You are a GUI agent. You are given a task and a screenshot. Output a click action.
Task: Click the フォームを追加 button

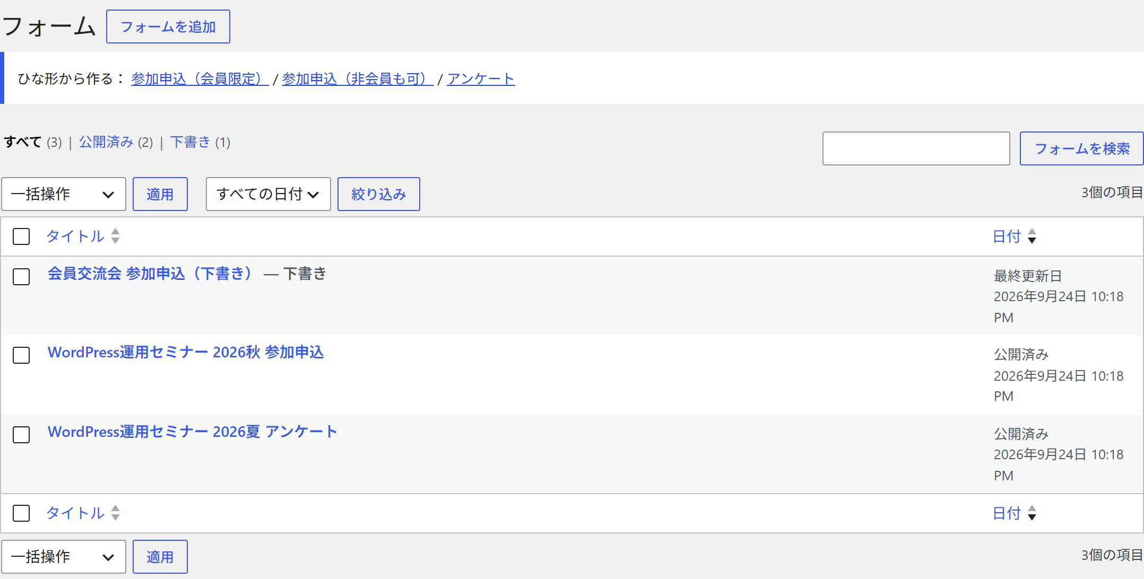tap(168, 27)
